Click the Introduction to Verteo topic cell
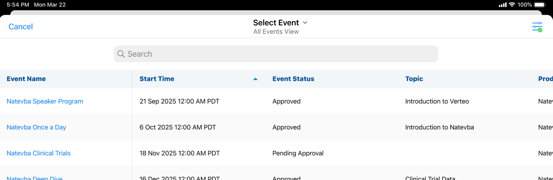Screen dimensions: 553x180 coord(437,101)
